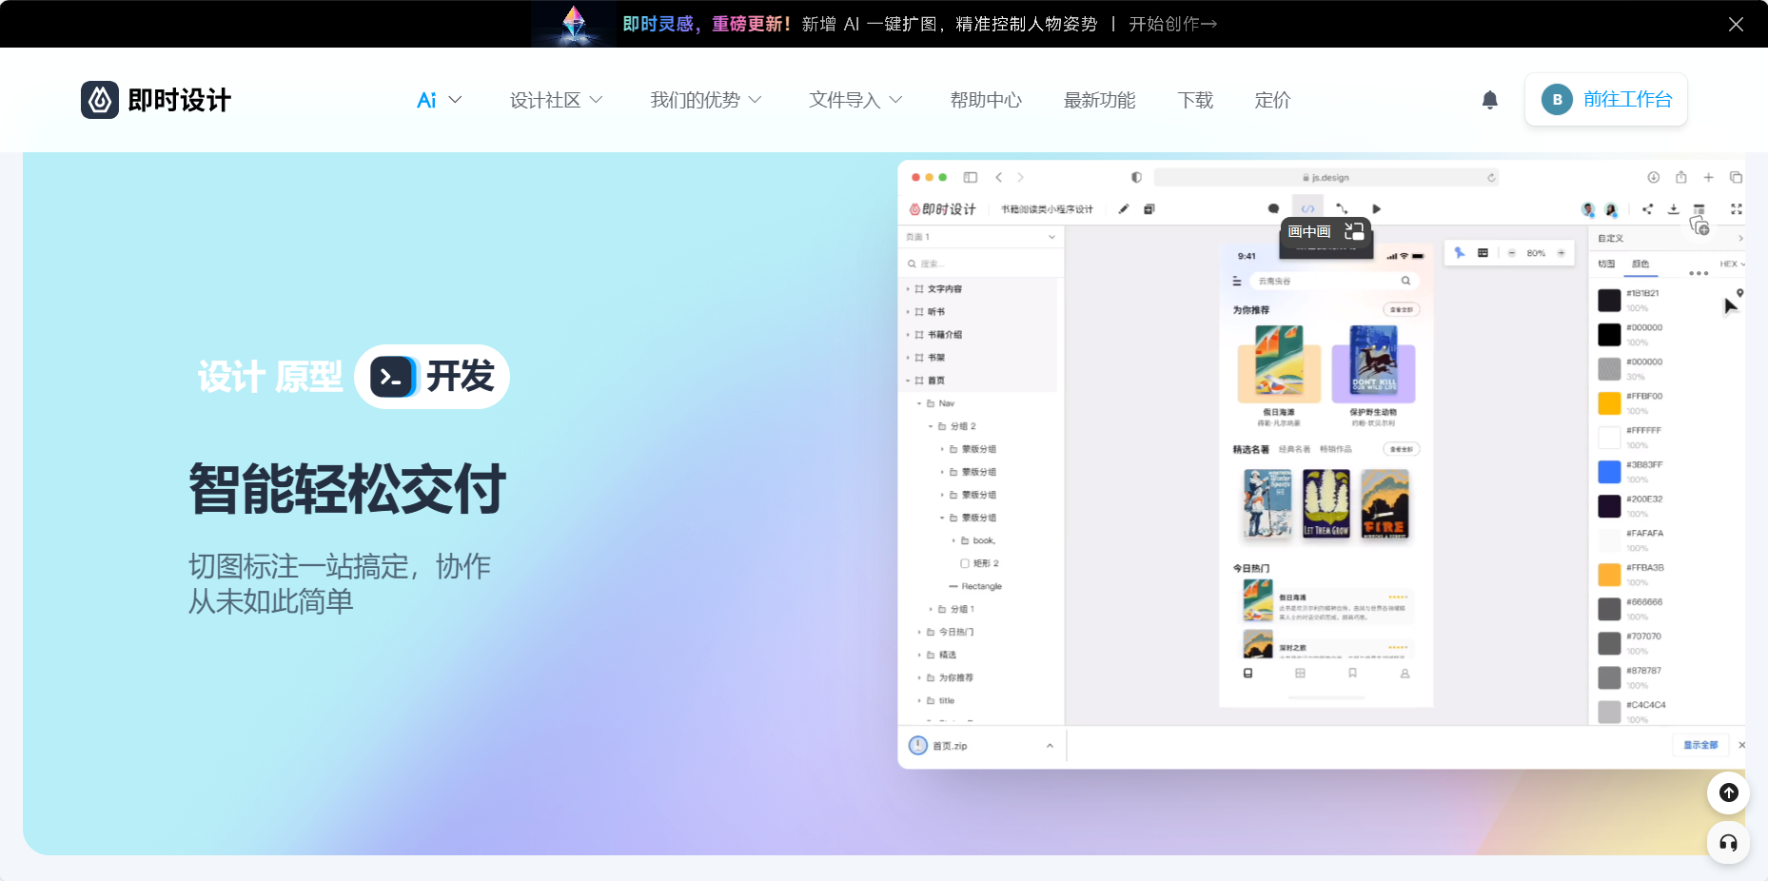
Task: Click the fullscreen expand icon in demo
Action: pos(1737,208)
